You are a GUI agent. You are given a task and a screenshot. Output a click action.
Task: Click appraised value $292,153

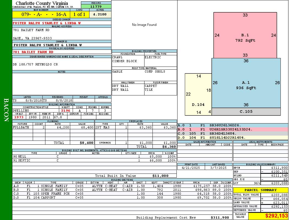point(279,207)
